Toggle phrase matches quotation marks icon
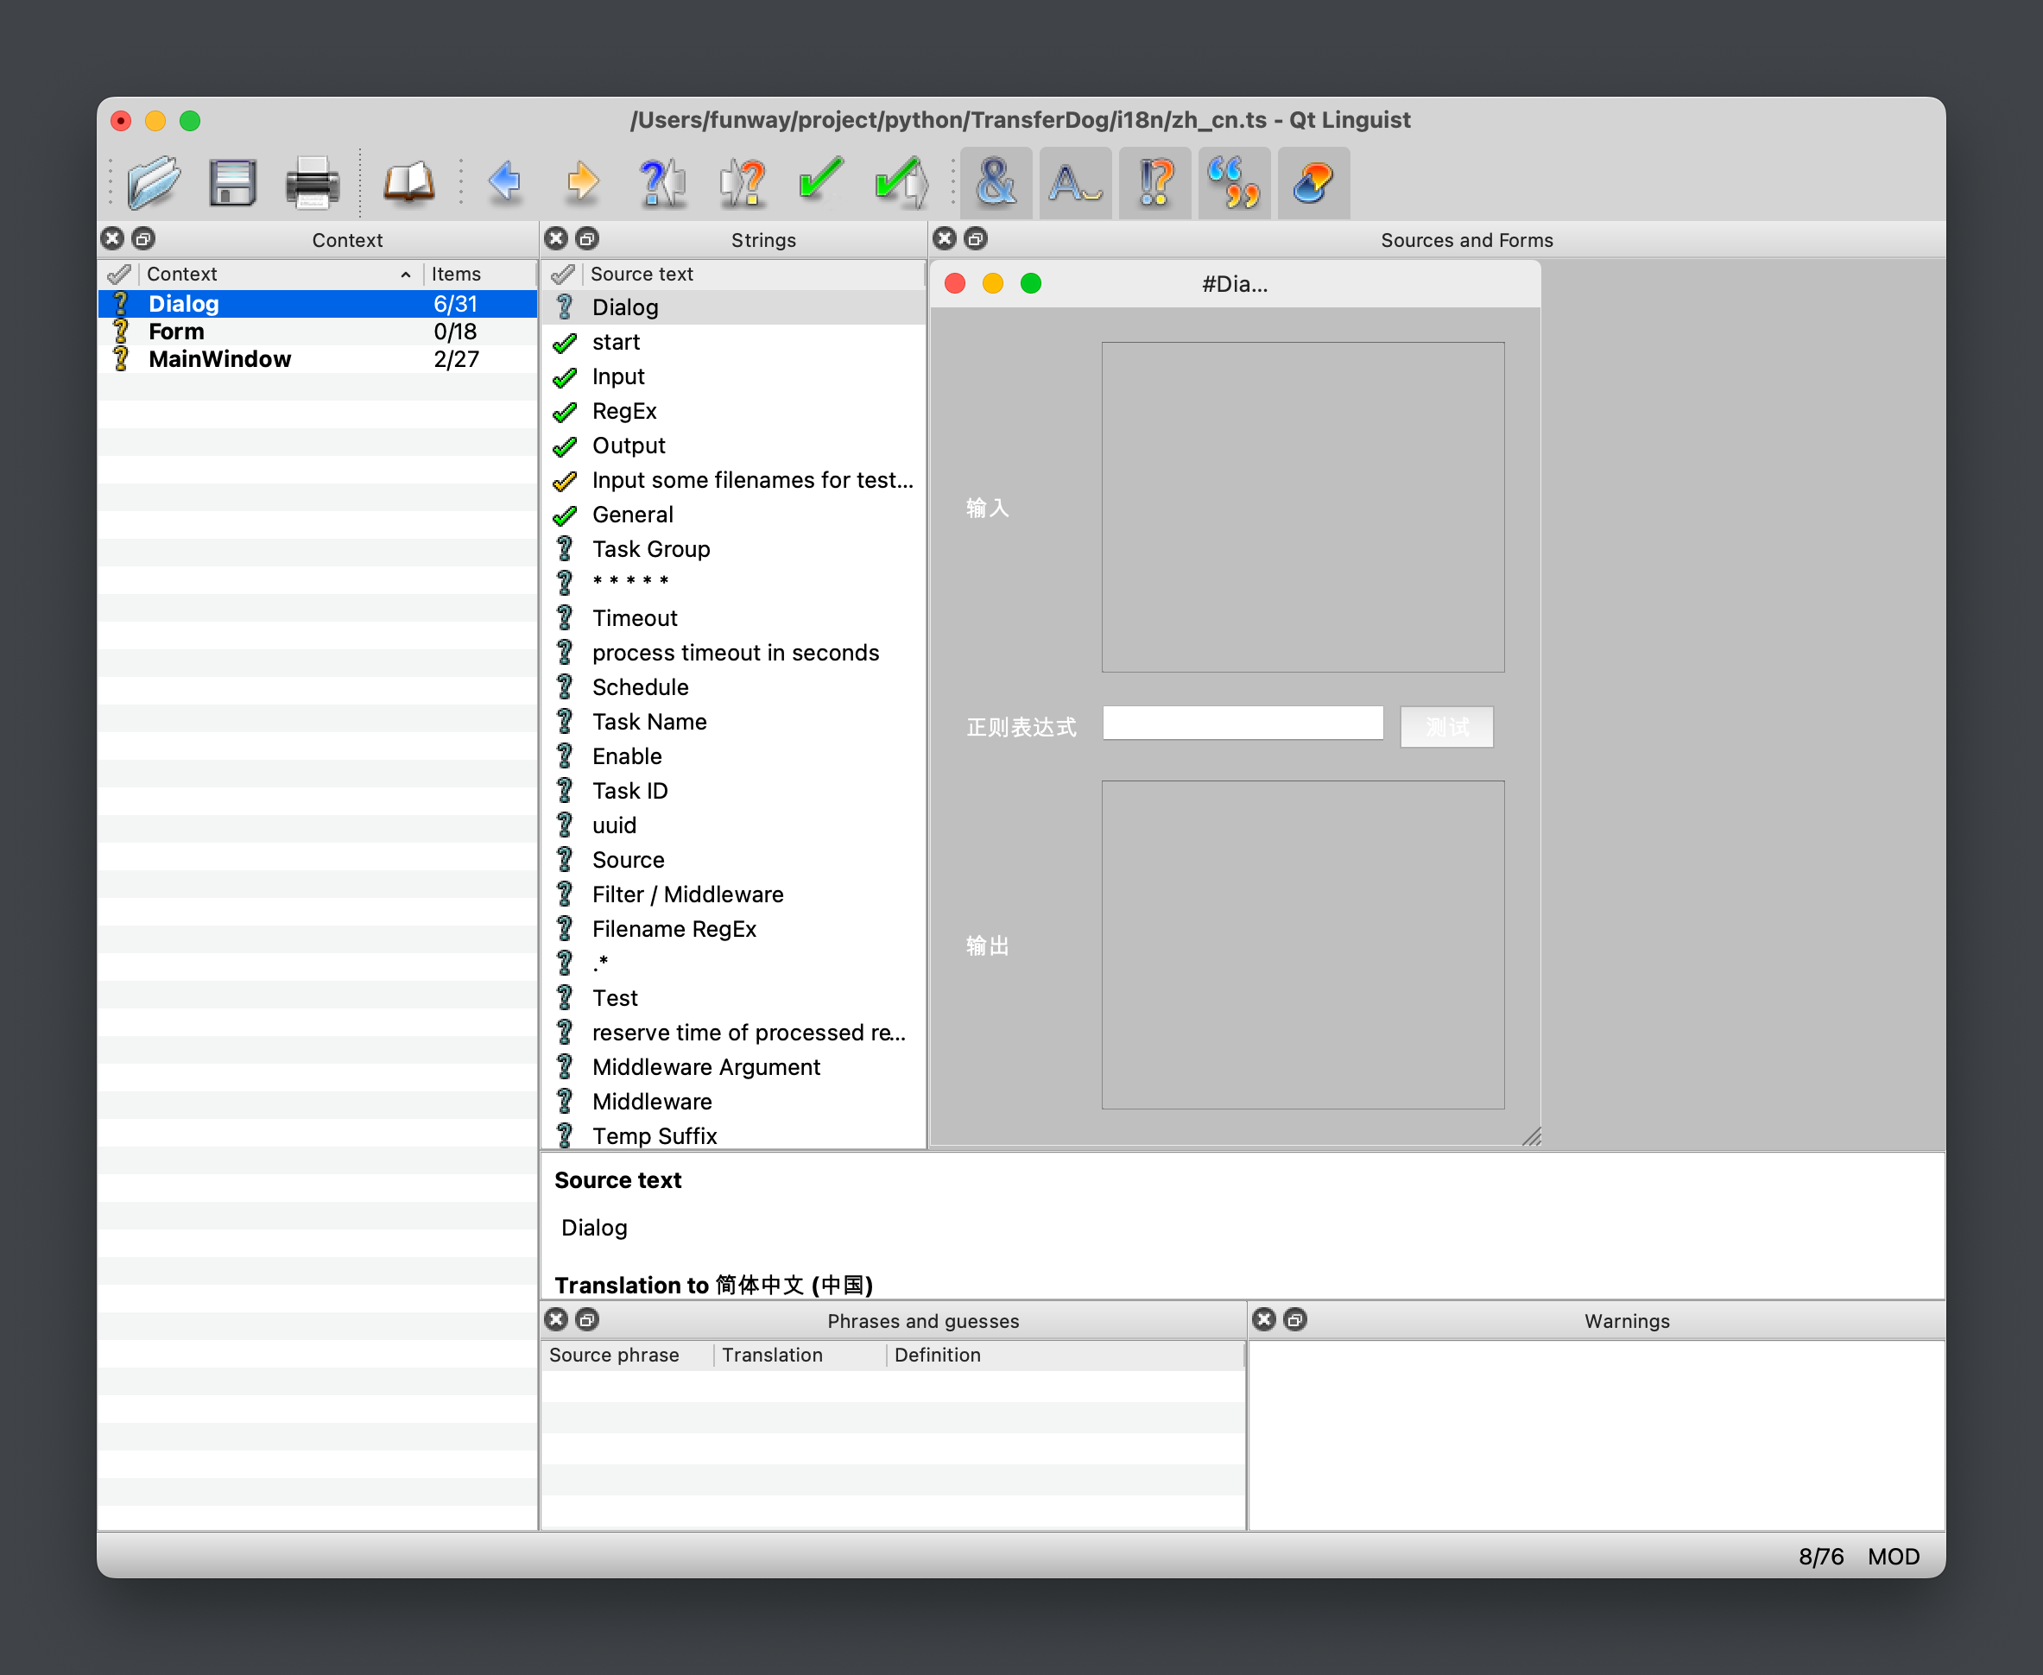 tap(1233, 180)
